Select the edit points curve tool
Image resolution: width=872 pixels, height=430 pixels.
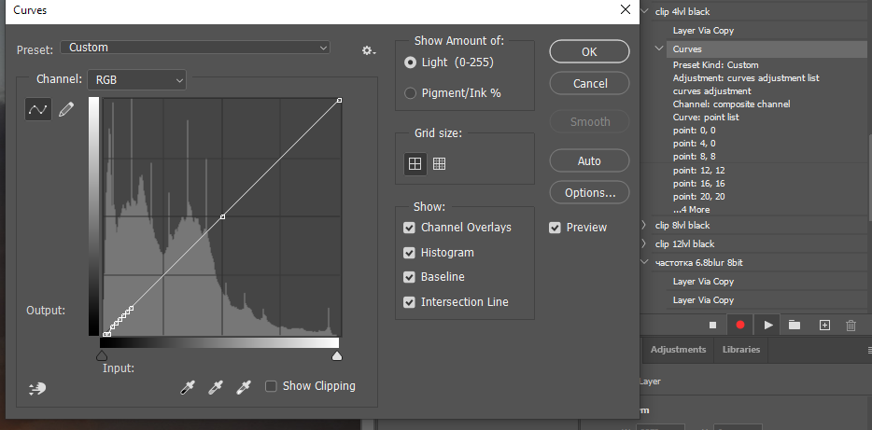pyautogui.click(x=38, y=109)
